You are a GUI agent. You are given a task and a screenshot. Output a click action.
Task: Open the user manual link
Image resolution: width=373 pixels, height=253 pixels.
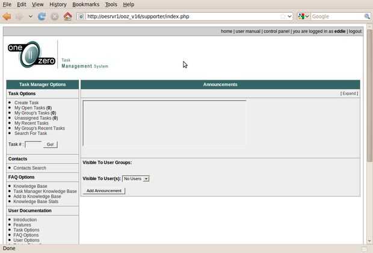click(x=248, y=31)
